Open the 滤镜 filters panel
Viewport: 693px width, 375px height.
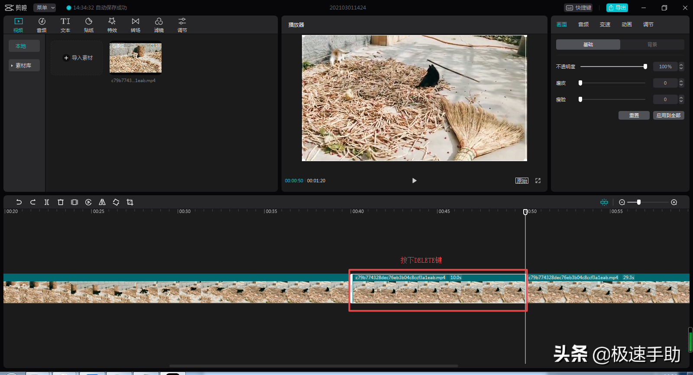pos(159,25)
